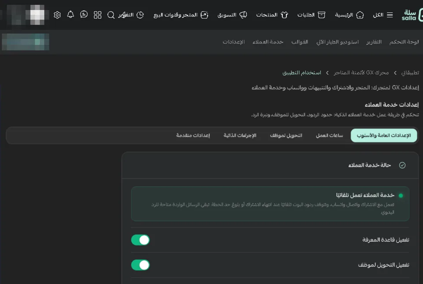
Task: Click the search magnifier icon
Action: (x=111, y=15)
